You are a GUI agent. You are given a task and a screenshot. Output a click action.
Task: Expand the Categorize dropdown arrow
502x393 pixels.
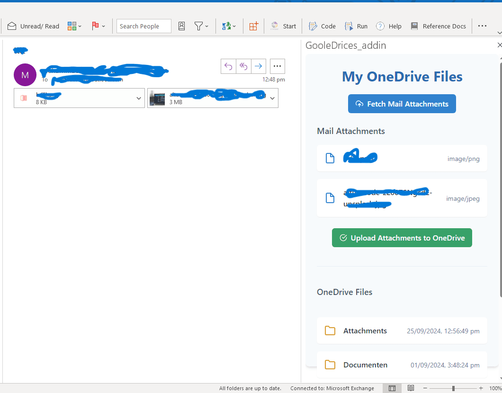(x=80, y=26)
